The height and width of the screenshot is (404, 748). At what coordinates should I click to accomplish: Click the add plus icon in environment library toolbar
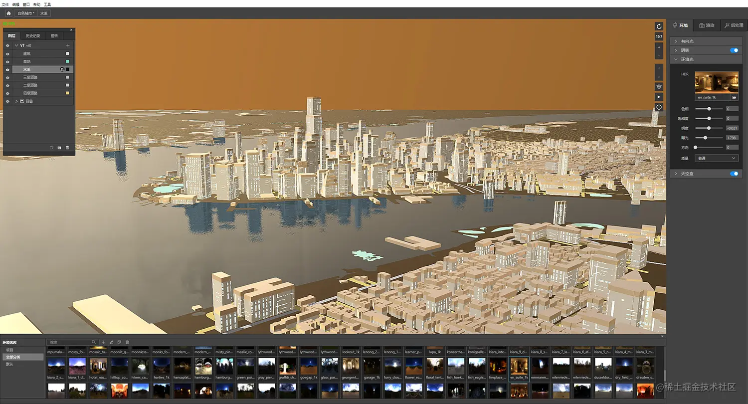point(103,342)
